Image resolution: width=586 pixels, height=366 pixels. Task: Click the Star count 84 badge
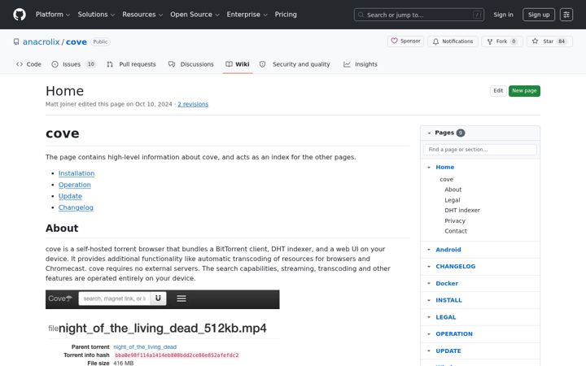coord(562,41)
